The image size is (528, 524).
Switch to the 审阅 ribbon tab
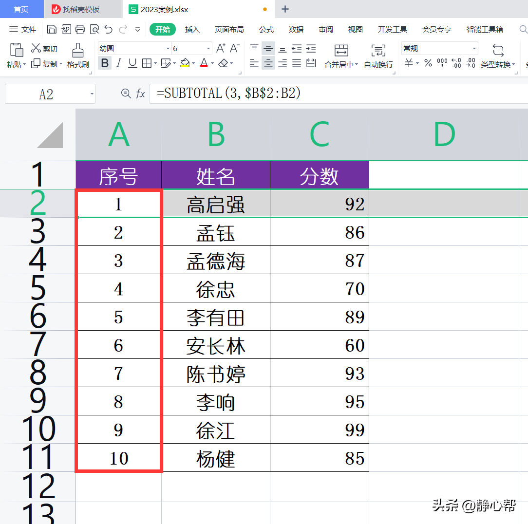tap(326, 30)
